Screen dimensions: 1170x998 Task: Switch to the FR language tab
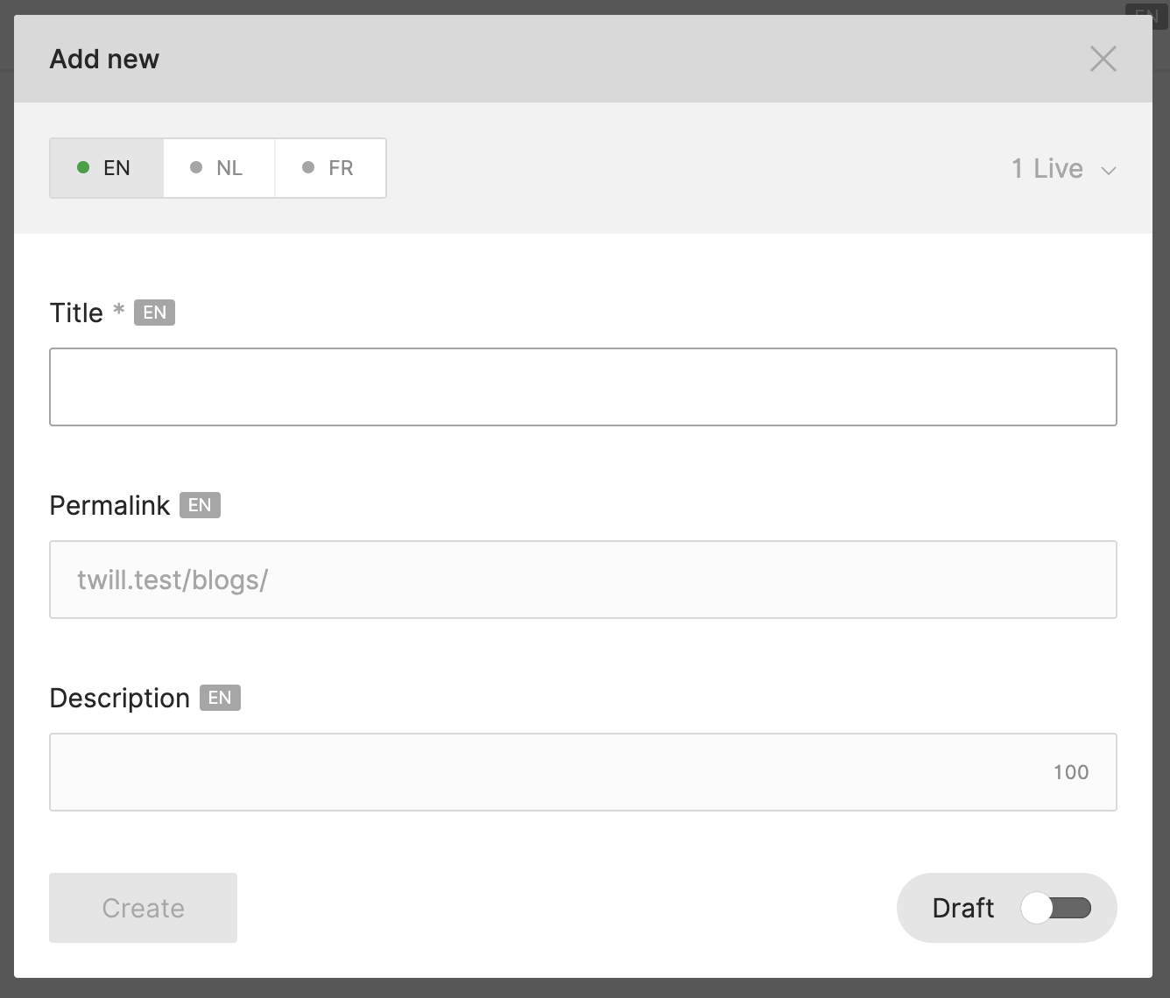330,168
